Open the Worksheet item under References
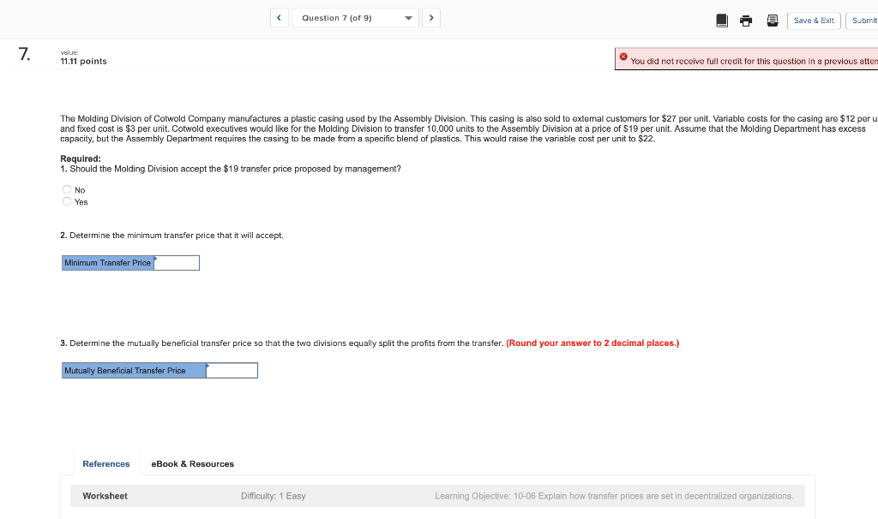Viewport: 878px width, 519px height. click(x=105, y=495)
